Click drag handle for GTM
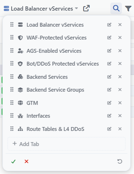The width and height of the screenshot is (134, 174). click(12, 103)
